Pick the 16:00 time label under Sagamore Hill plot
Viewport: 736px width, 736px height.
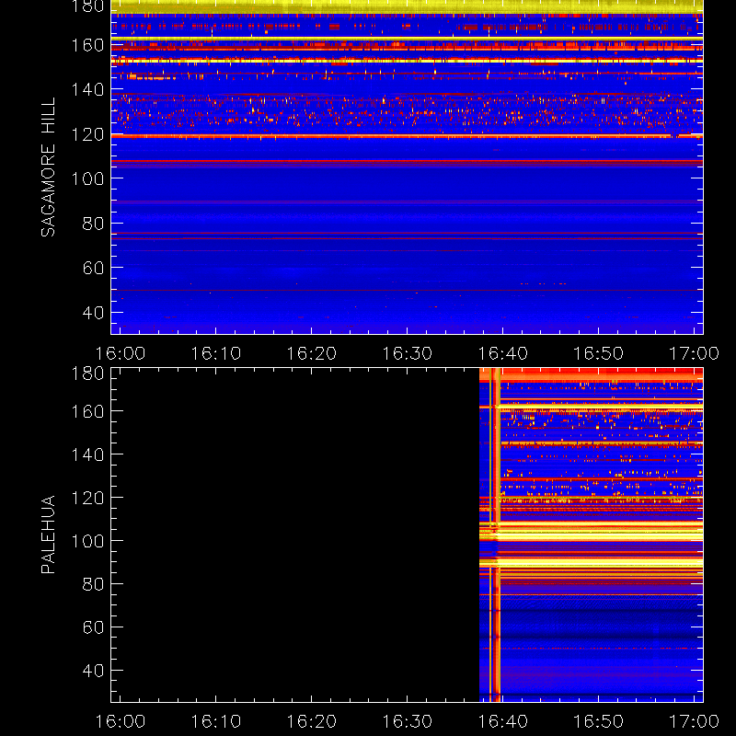[121, 353]
